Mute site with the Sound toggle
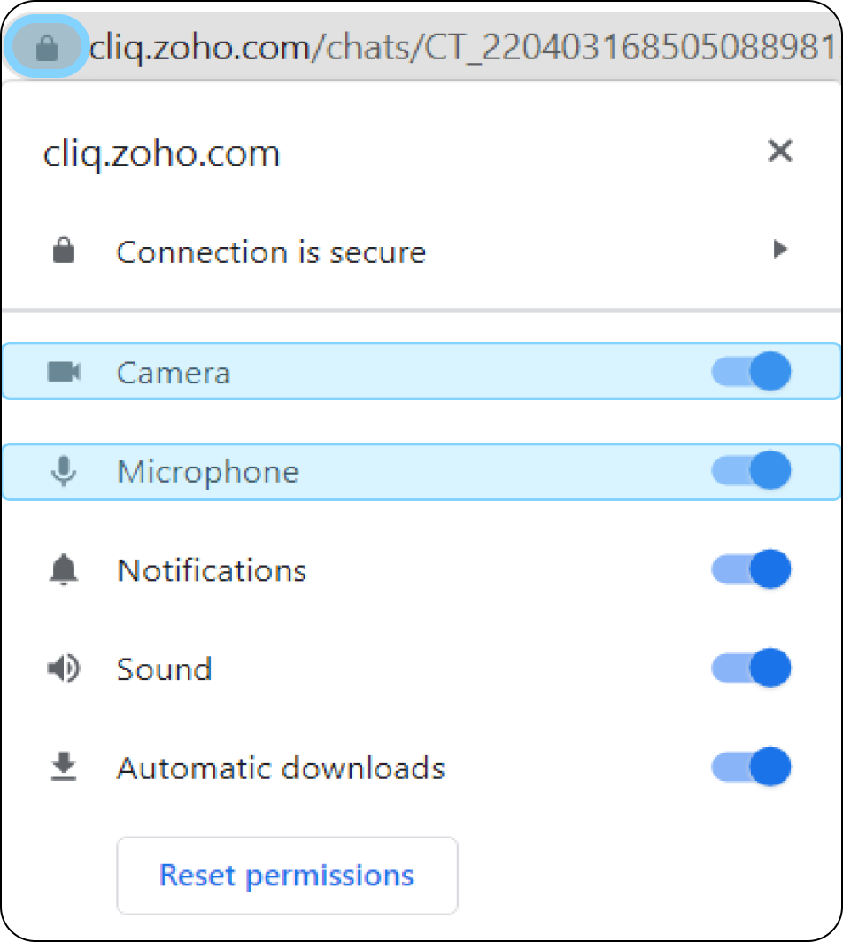This screenshot has height=942, width=843. pos(751,668)
